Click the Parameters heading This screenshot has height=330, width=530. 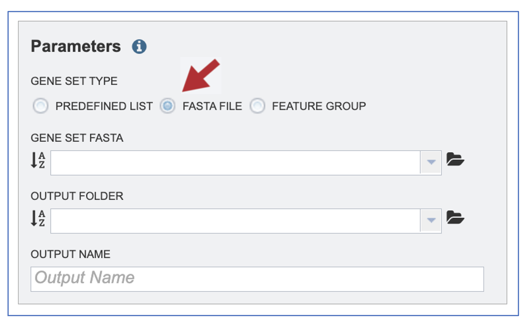tap(76, 46)
